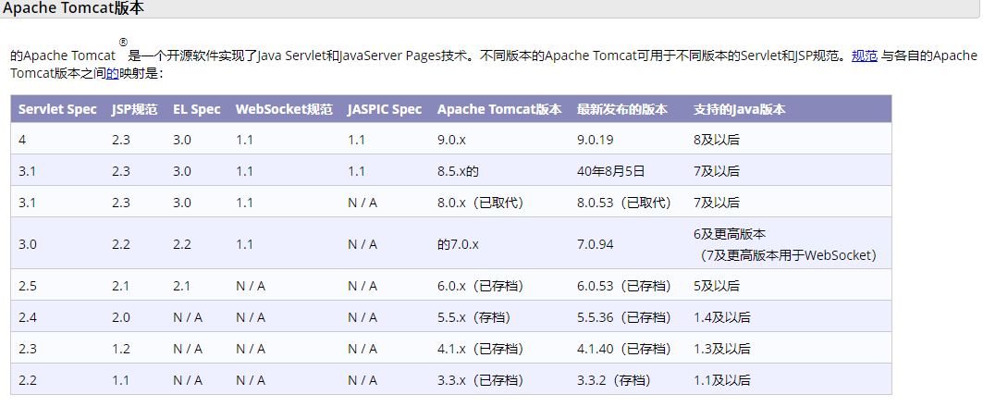Select the EL Spec column header
Viewport: 983px width, 407px height.
[x=197, y=109]
